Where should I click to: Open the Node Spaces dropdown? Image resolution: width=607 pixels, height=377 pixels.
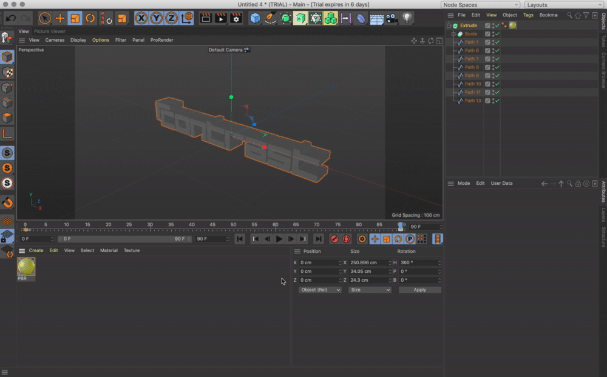click(480, 5)
